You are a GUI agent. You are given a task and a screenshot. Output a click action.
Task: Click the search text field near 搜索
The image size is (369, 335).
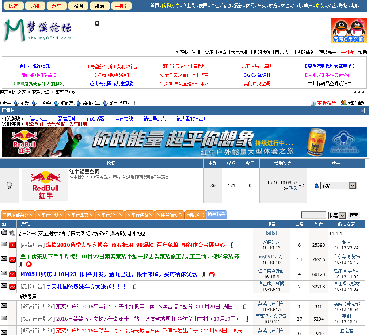314,215
